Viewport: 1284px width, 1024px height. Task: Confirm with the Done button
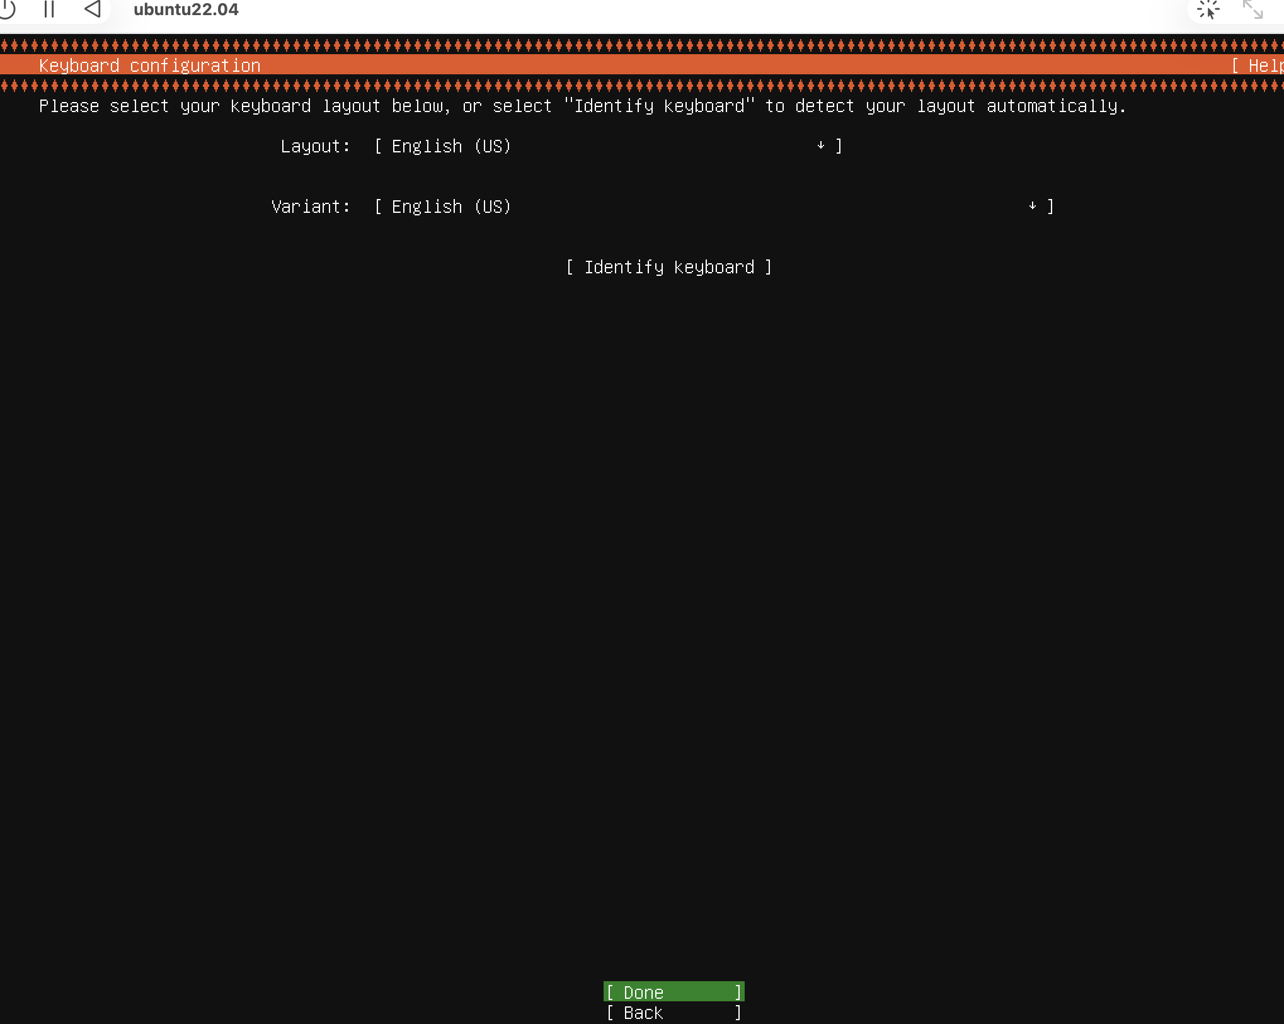[674, 992]
